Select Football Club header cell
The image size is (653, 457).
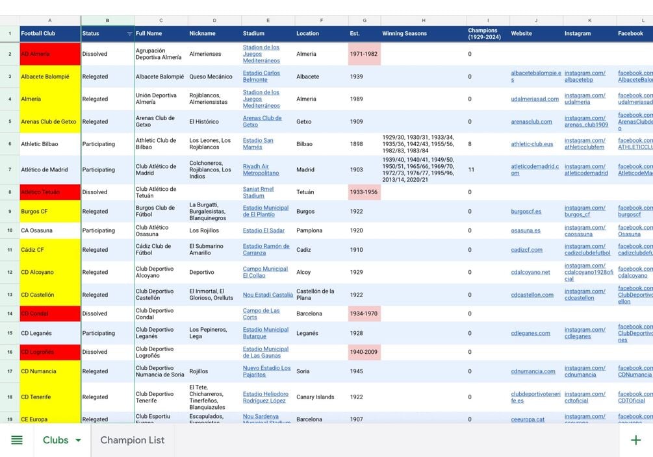(50, 34)
